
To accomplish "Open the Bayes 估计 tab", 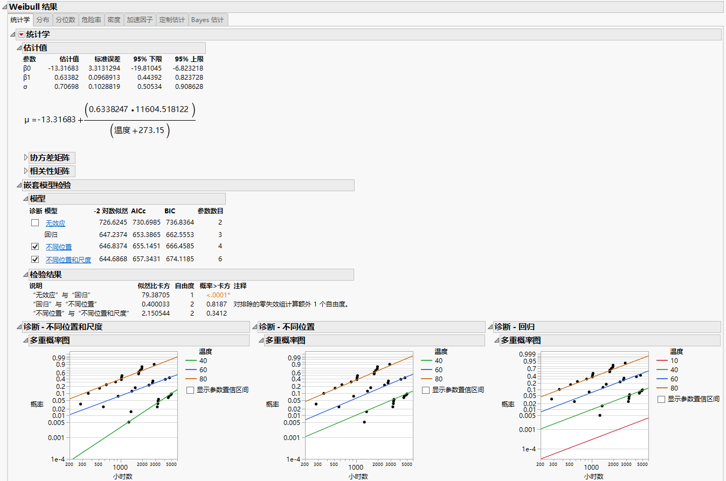I will 208,20.
